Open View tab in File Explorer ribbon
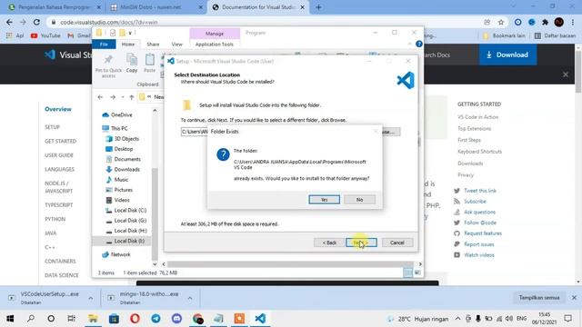582x327 pixels. (176, 45)
